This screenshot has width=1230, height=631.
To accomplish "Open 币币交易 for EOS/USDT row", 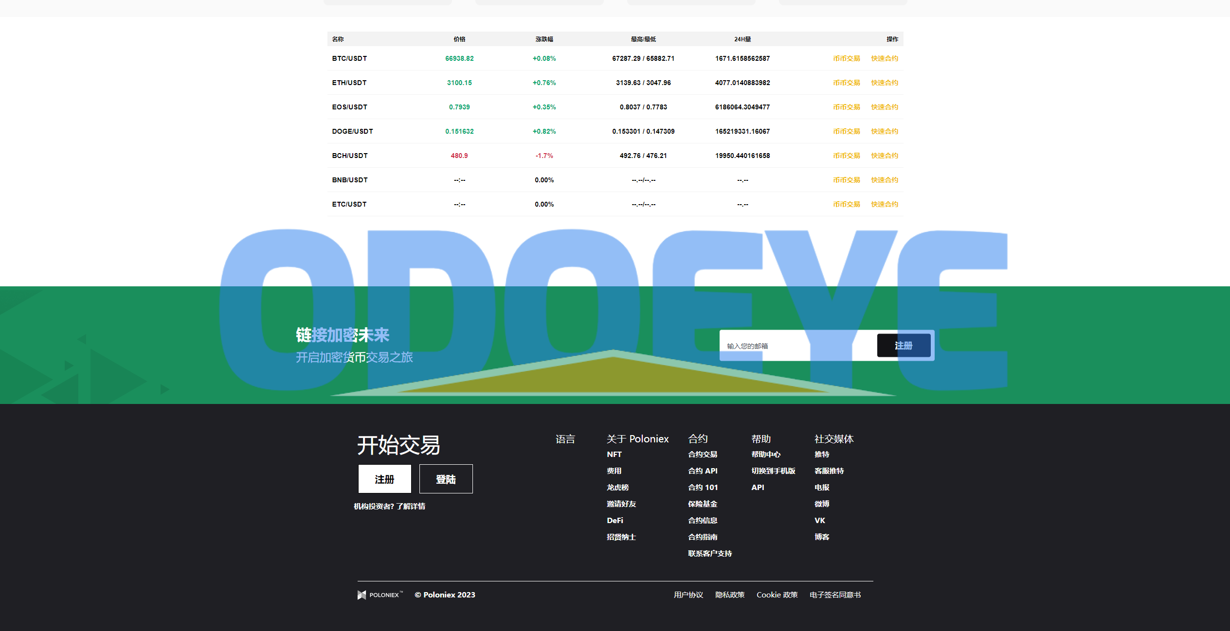I will [846, 107].
